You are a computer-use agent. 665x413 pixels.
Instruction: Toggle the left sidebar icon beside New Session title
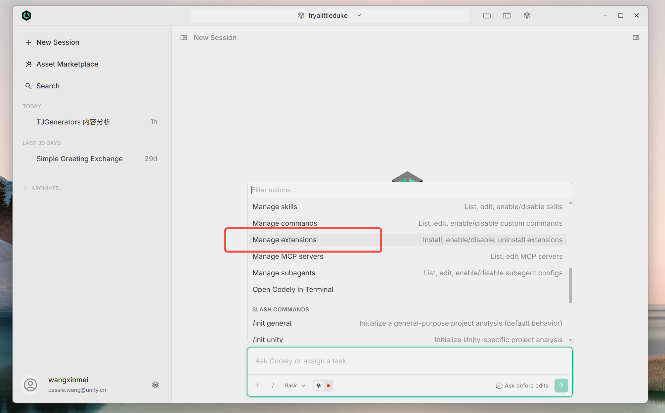coord(184,38)
